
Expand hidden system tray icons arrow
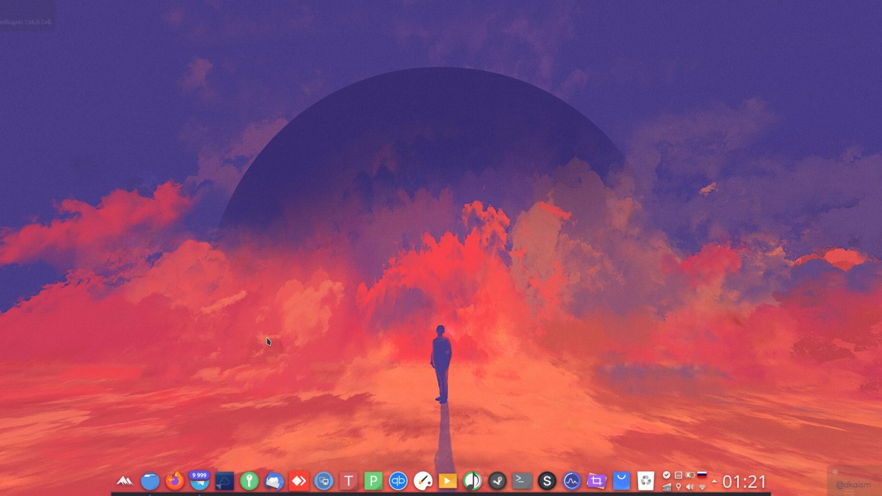(x=714, y=481)
